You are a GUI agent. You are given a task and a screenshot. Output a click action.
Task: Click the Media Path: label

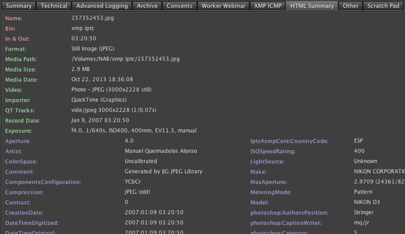[21, 59]
